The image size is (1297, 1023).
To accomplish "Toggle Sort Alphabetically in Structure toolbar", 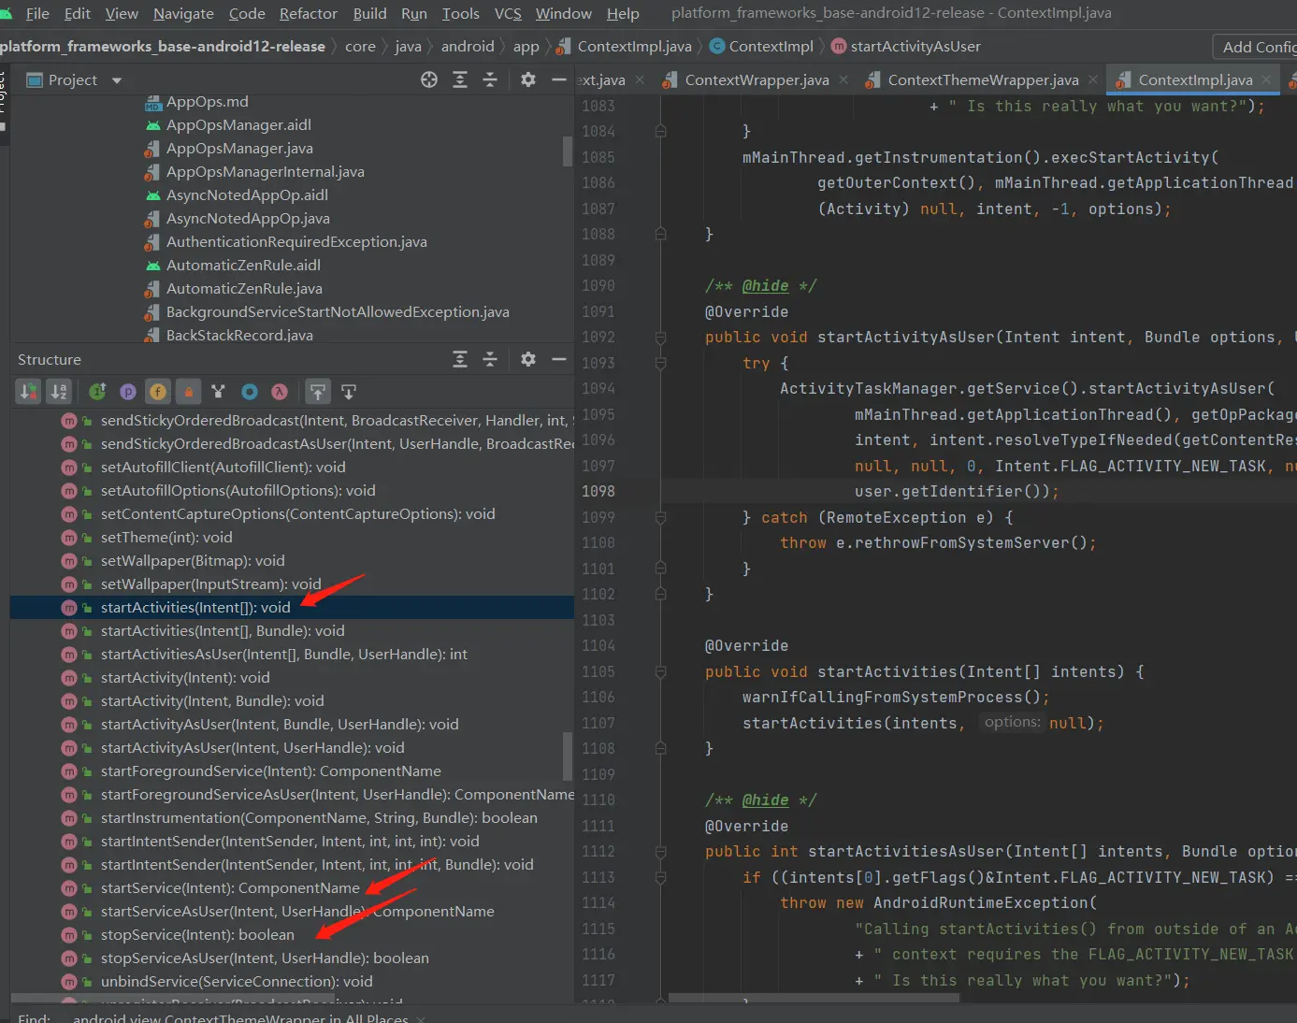I will click(x=59, y=392).
